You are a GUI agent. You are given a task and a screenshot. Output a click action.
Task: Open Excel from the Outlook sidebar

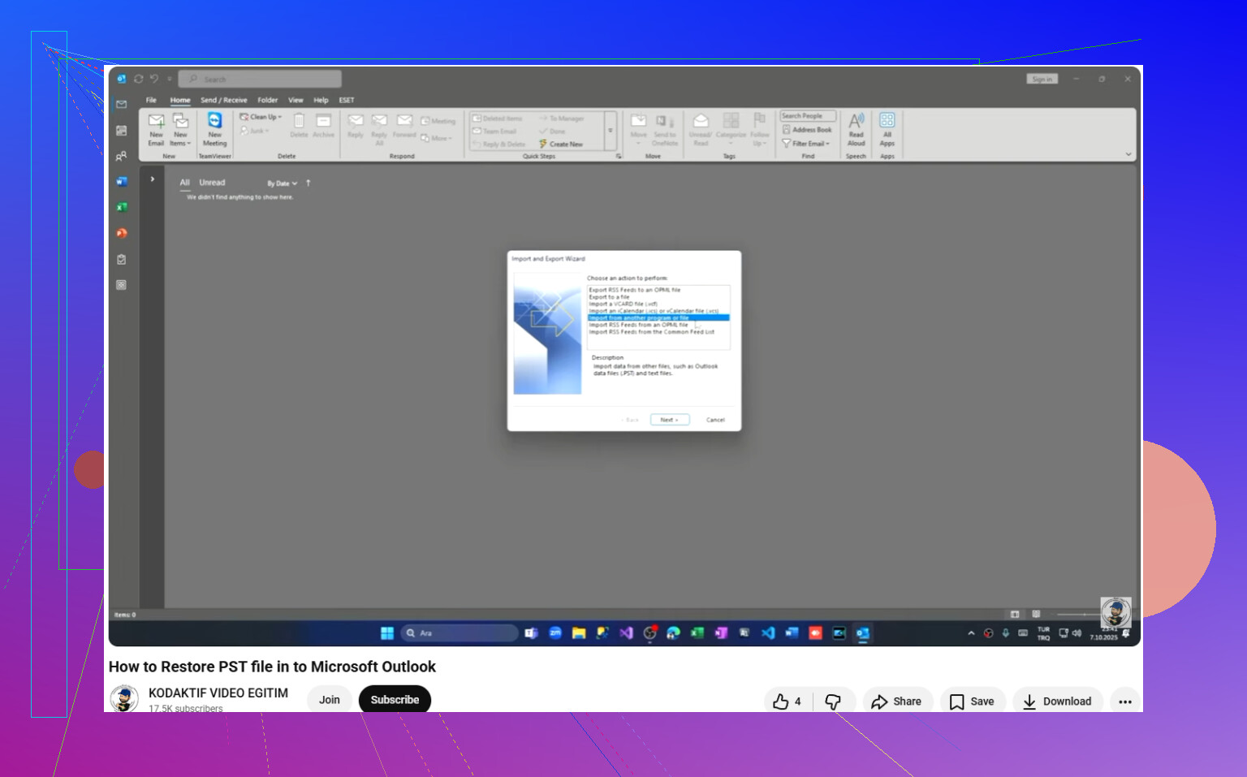121,208
